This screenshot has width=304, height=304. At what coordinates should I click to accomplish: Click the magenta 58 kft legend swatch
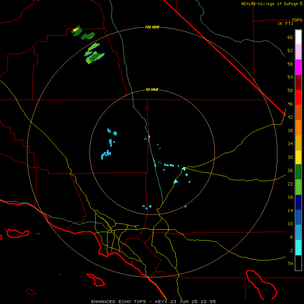[298, 67]
